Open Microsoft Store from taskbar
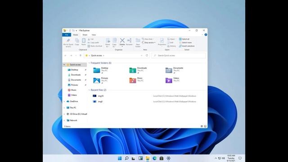The image size is (288, 162). tap(162, 158)
